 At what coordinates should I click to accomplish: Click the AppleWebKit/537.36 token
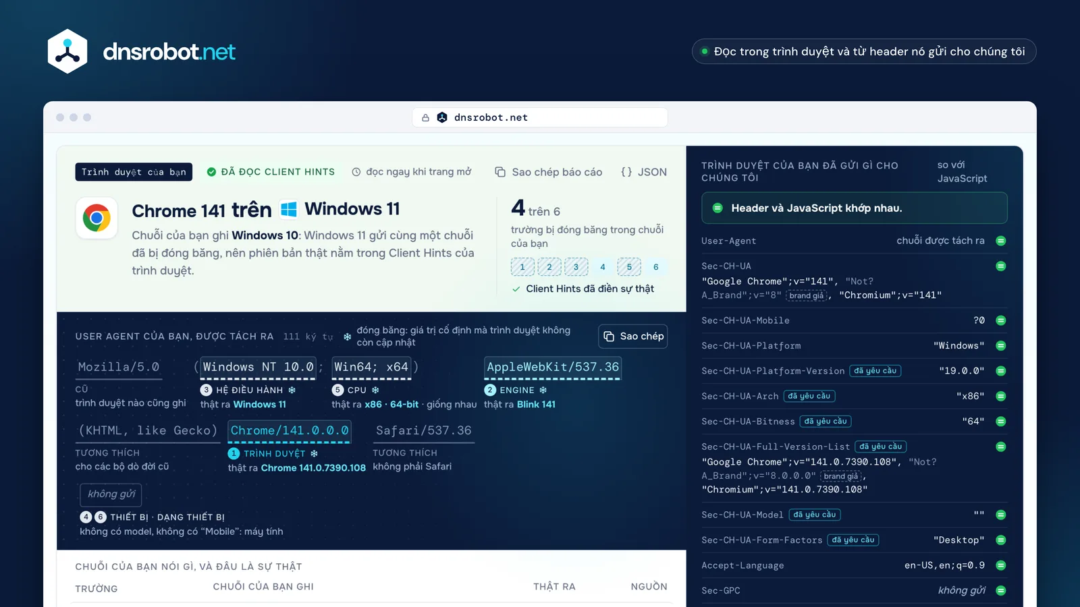553,367
